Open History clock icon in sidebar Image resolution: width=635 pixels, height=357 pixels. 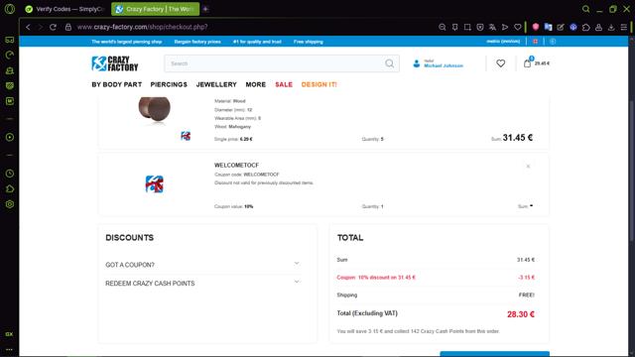click(10, 174)
